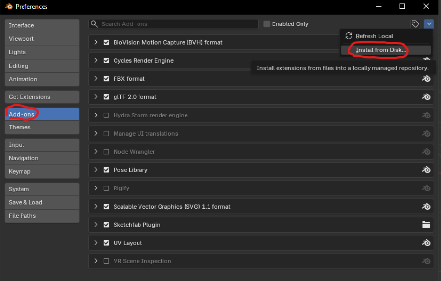Open the File Paths tab
The width and height of the screenshot is (441, 281).
click(x=42, y=216)
